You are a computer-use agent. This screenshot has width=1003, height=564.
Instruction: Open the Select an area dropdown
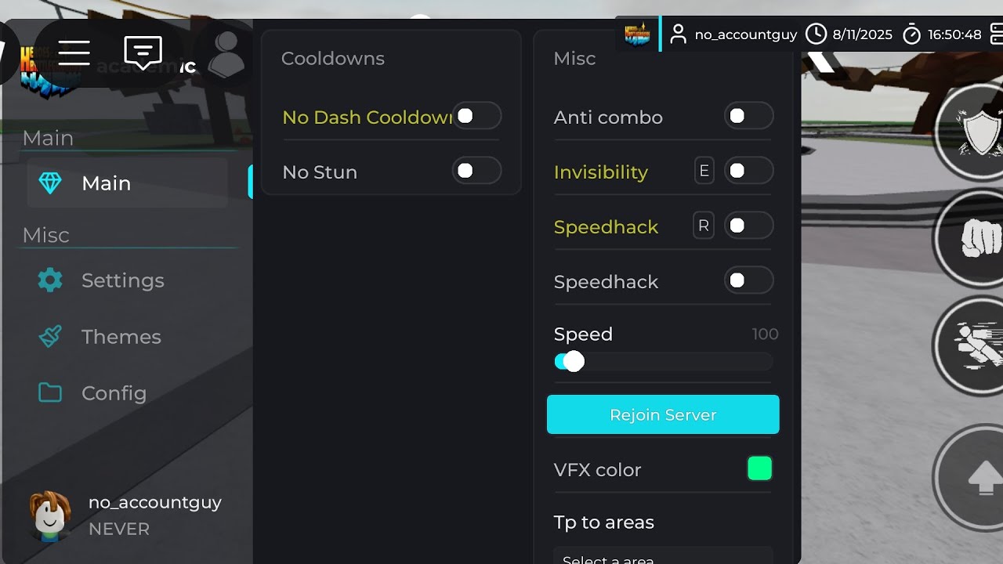click(663, 555)
